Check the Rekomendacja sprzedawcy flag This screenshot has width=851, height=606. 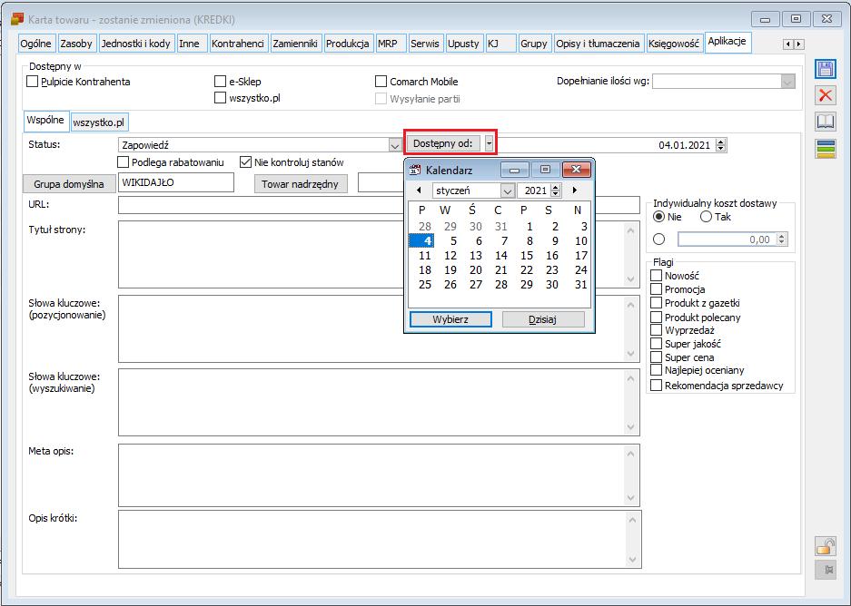pyautogui.click(x=656, y=386)
